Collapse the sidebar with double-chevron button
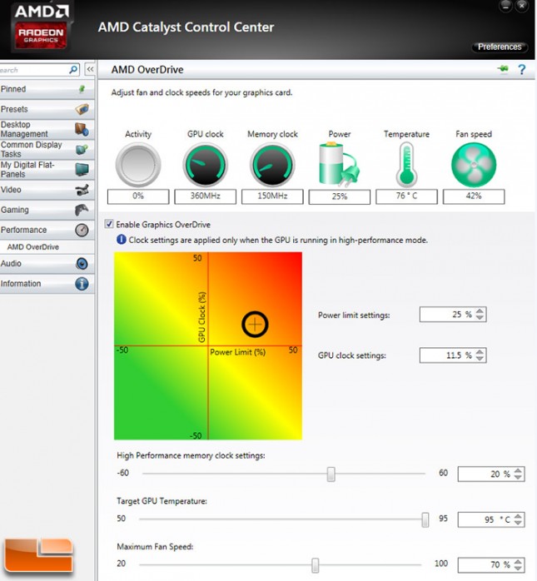Image resolution: width=537 pixels, height=581 pixels. tap(90, 69)
